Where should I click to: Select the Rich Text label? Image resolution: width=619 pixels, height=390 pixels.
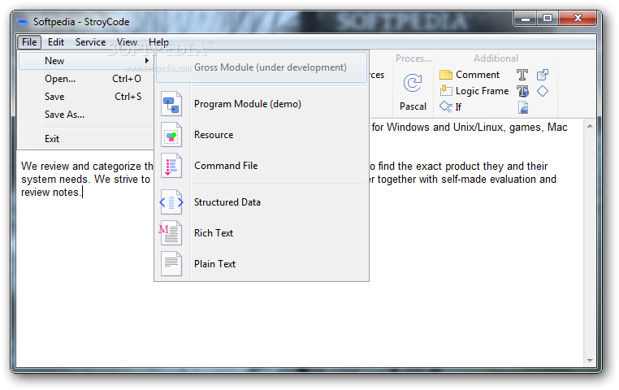tap(214, 233)
